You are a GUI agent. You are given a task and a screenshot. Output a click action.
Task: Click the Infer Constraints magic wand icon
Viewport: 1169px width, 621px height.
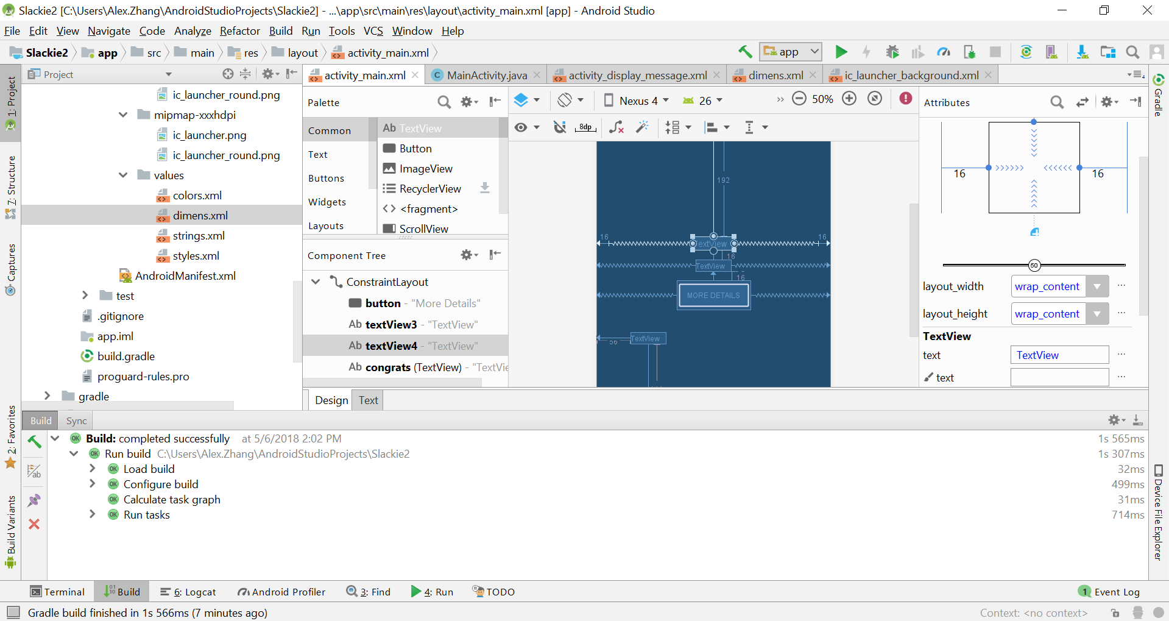[642, 127]
